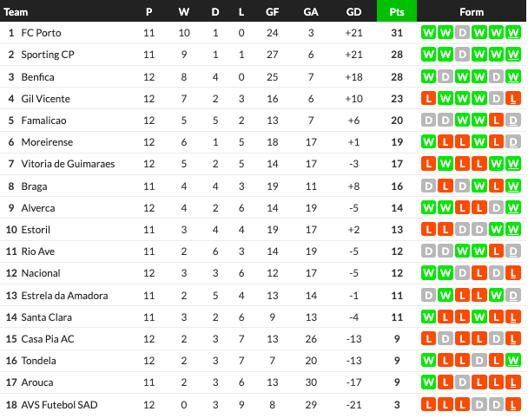This screenshot has width=528, height=418.
Task: Click the draw badge in Sporting CP's form
Action: (463, 55)
